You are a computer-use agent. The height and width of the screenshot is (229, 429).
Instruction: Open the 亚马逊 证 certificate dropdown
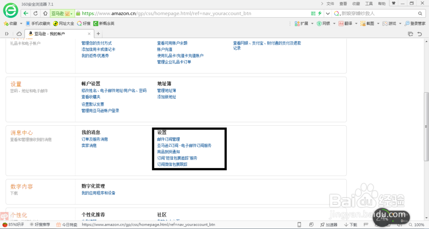pos(62,13)
